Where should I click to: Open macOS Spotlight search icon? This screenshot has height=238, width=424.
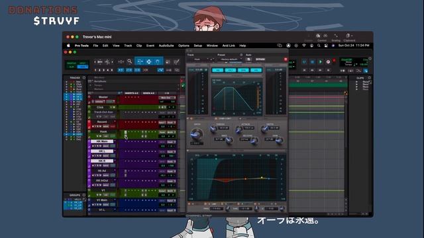click(x=319, y=46)
